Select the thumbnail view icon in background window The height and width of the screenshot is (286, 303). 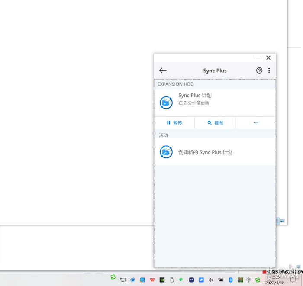[283, 221]
